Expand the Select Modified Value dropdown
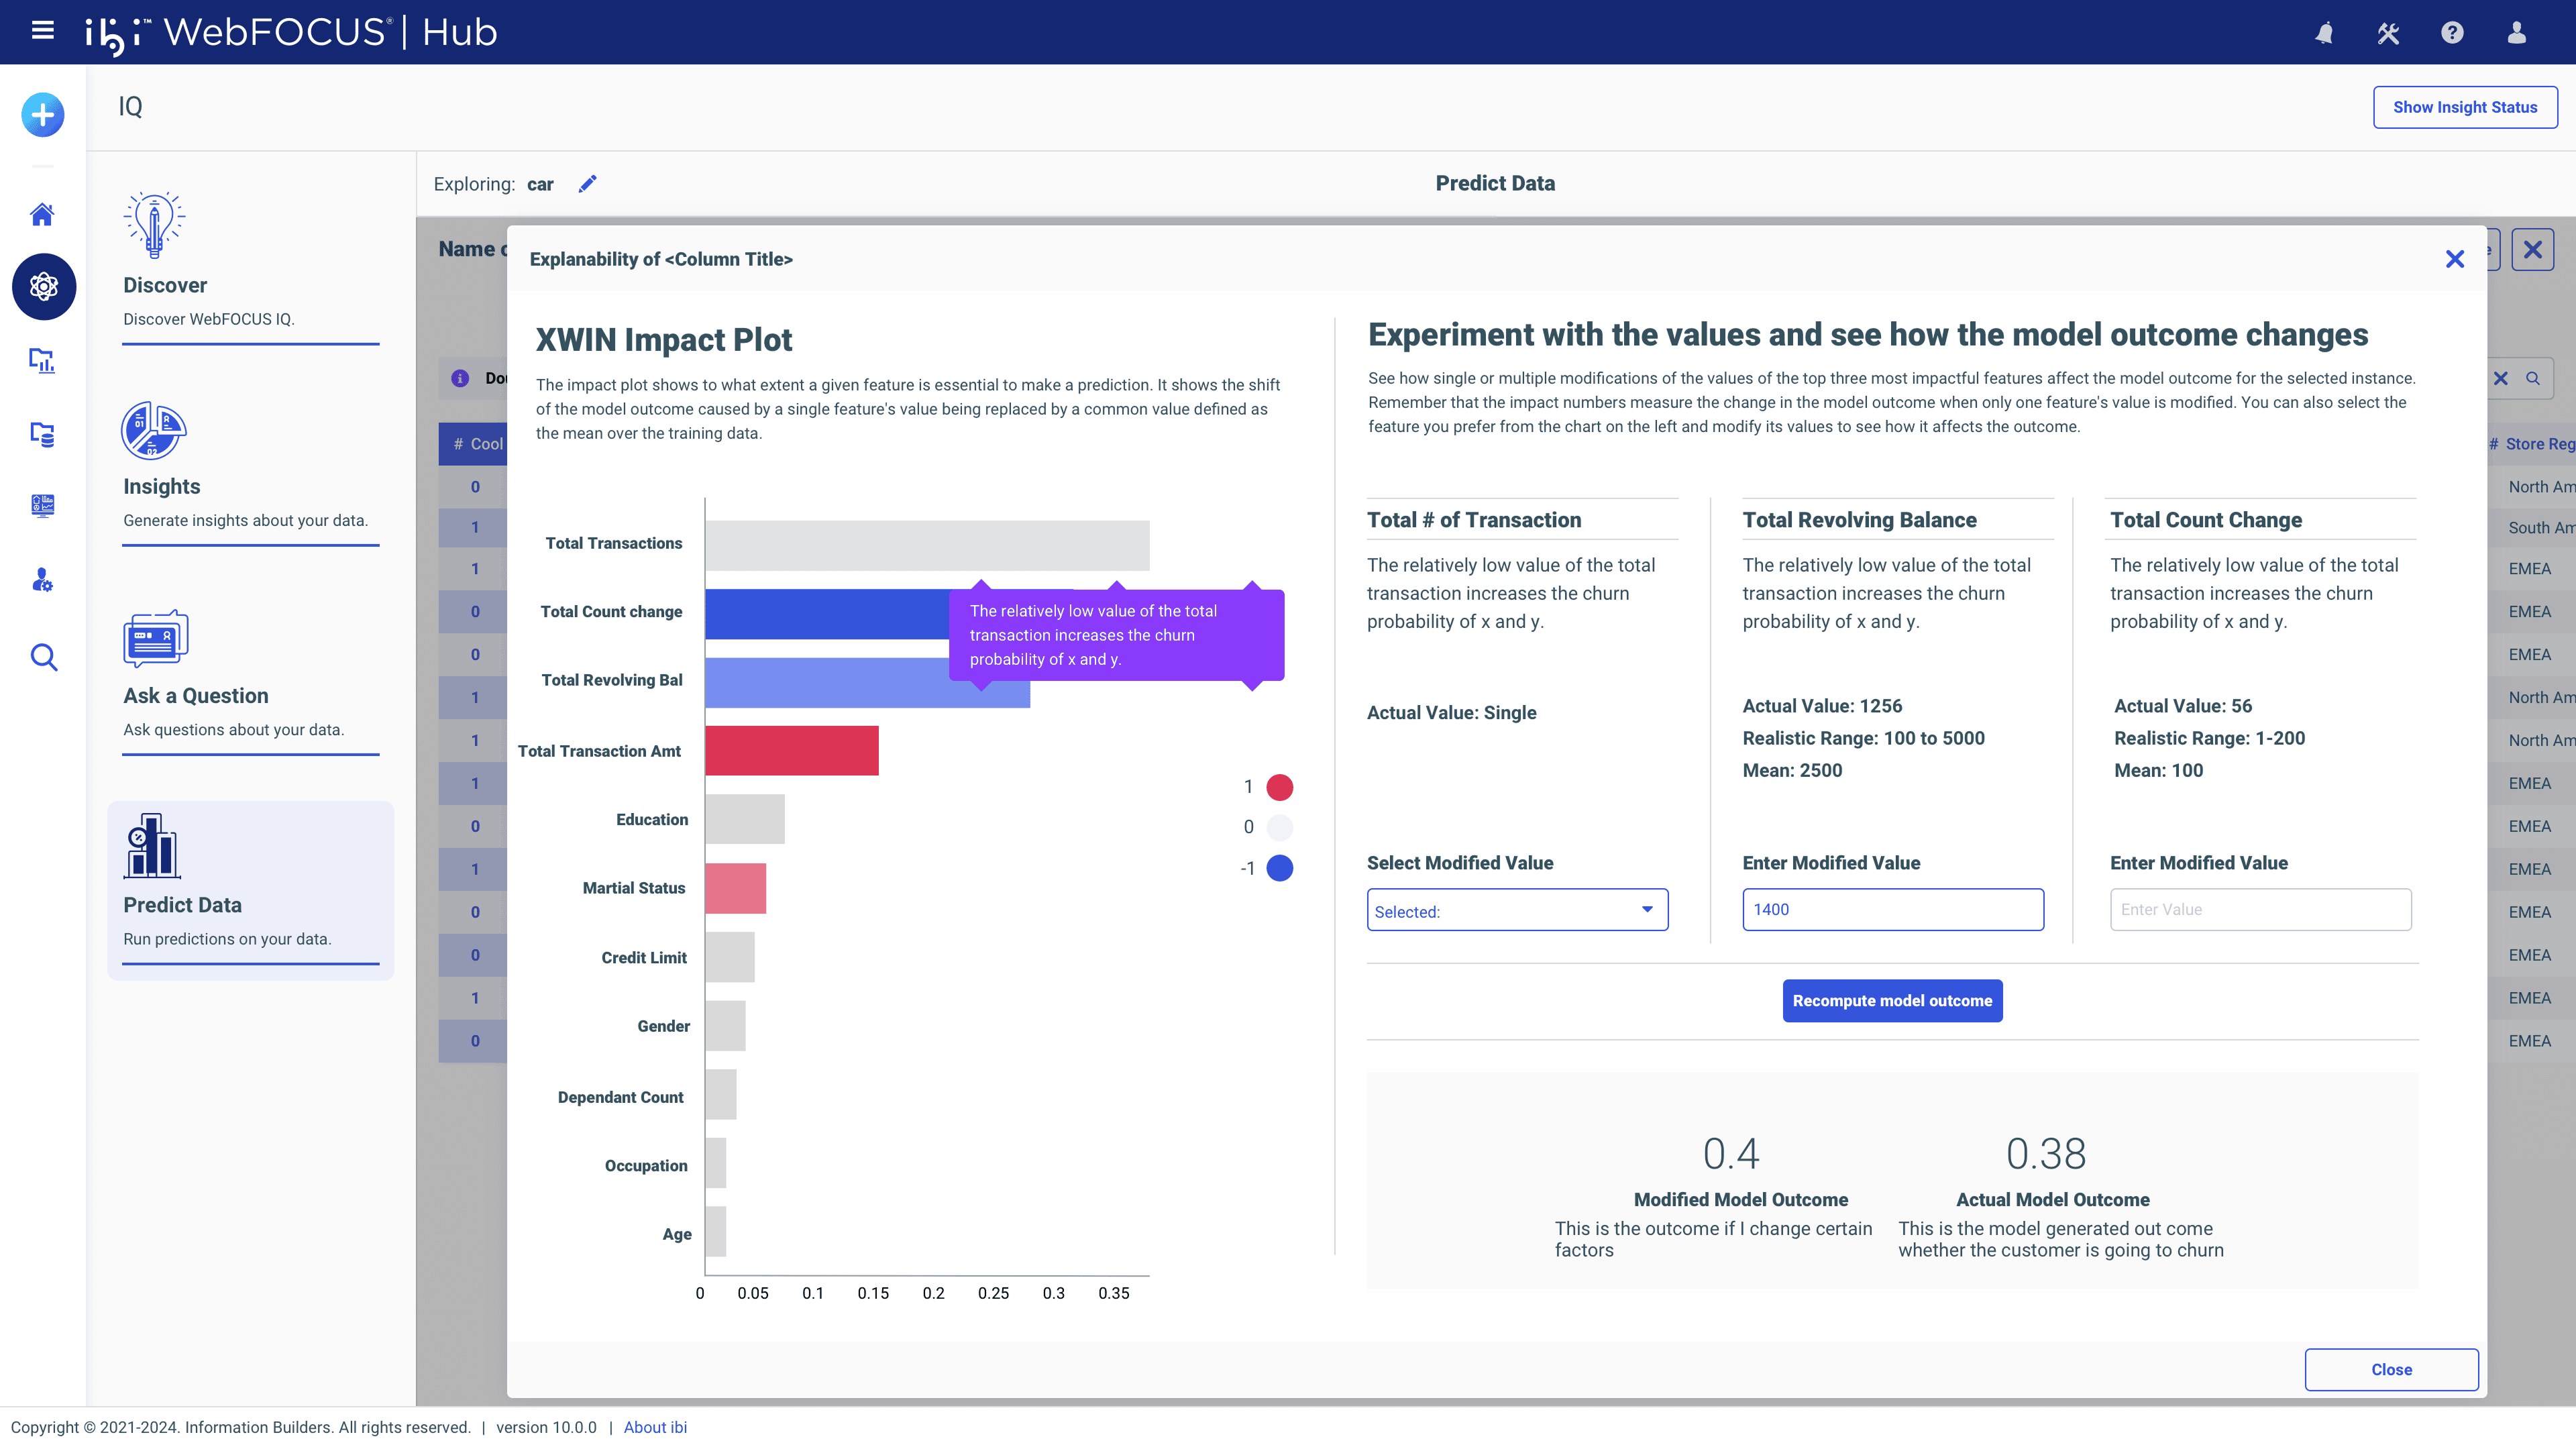The image size is (2576, 1449). tap(1516, 910)
